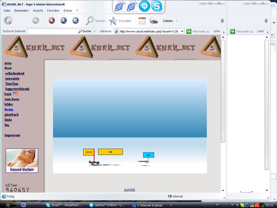
Task: Click into the Suche im Internet field
Action: tap(52, 31)
